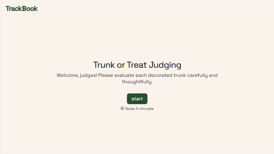Click the clock icon beside Takes X minutes
The height and width of the screenshot is (154, 274).
[x=122, y=108]
